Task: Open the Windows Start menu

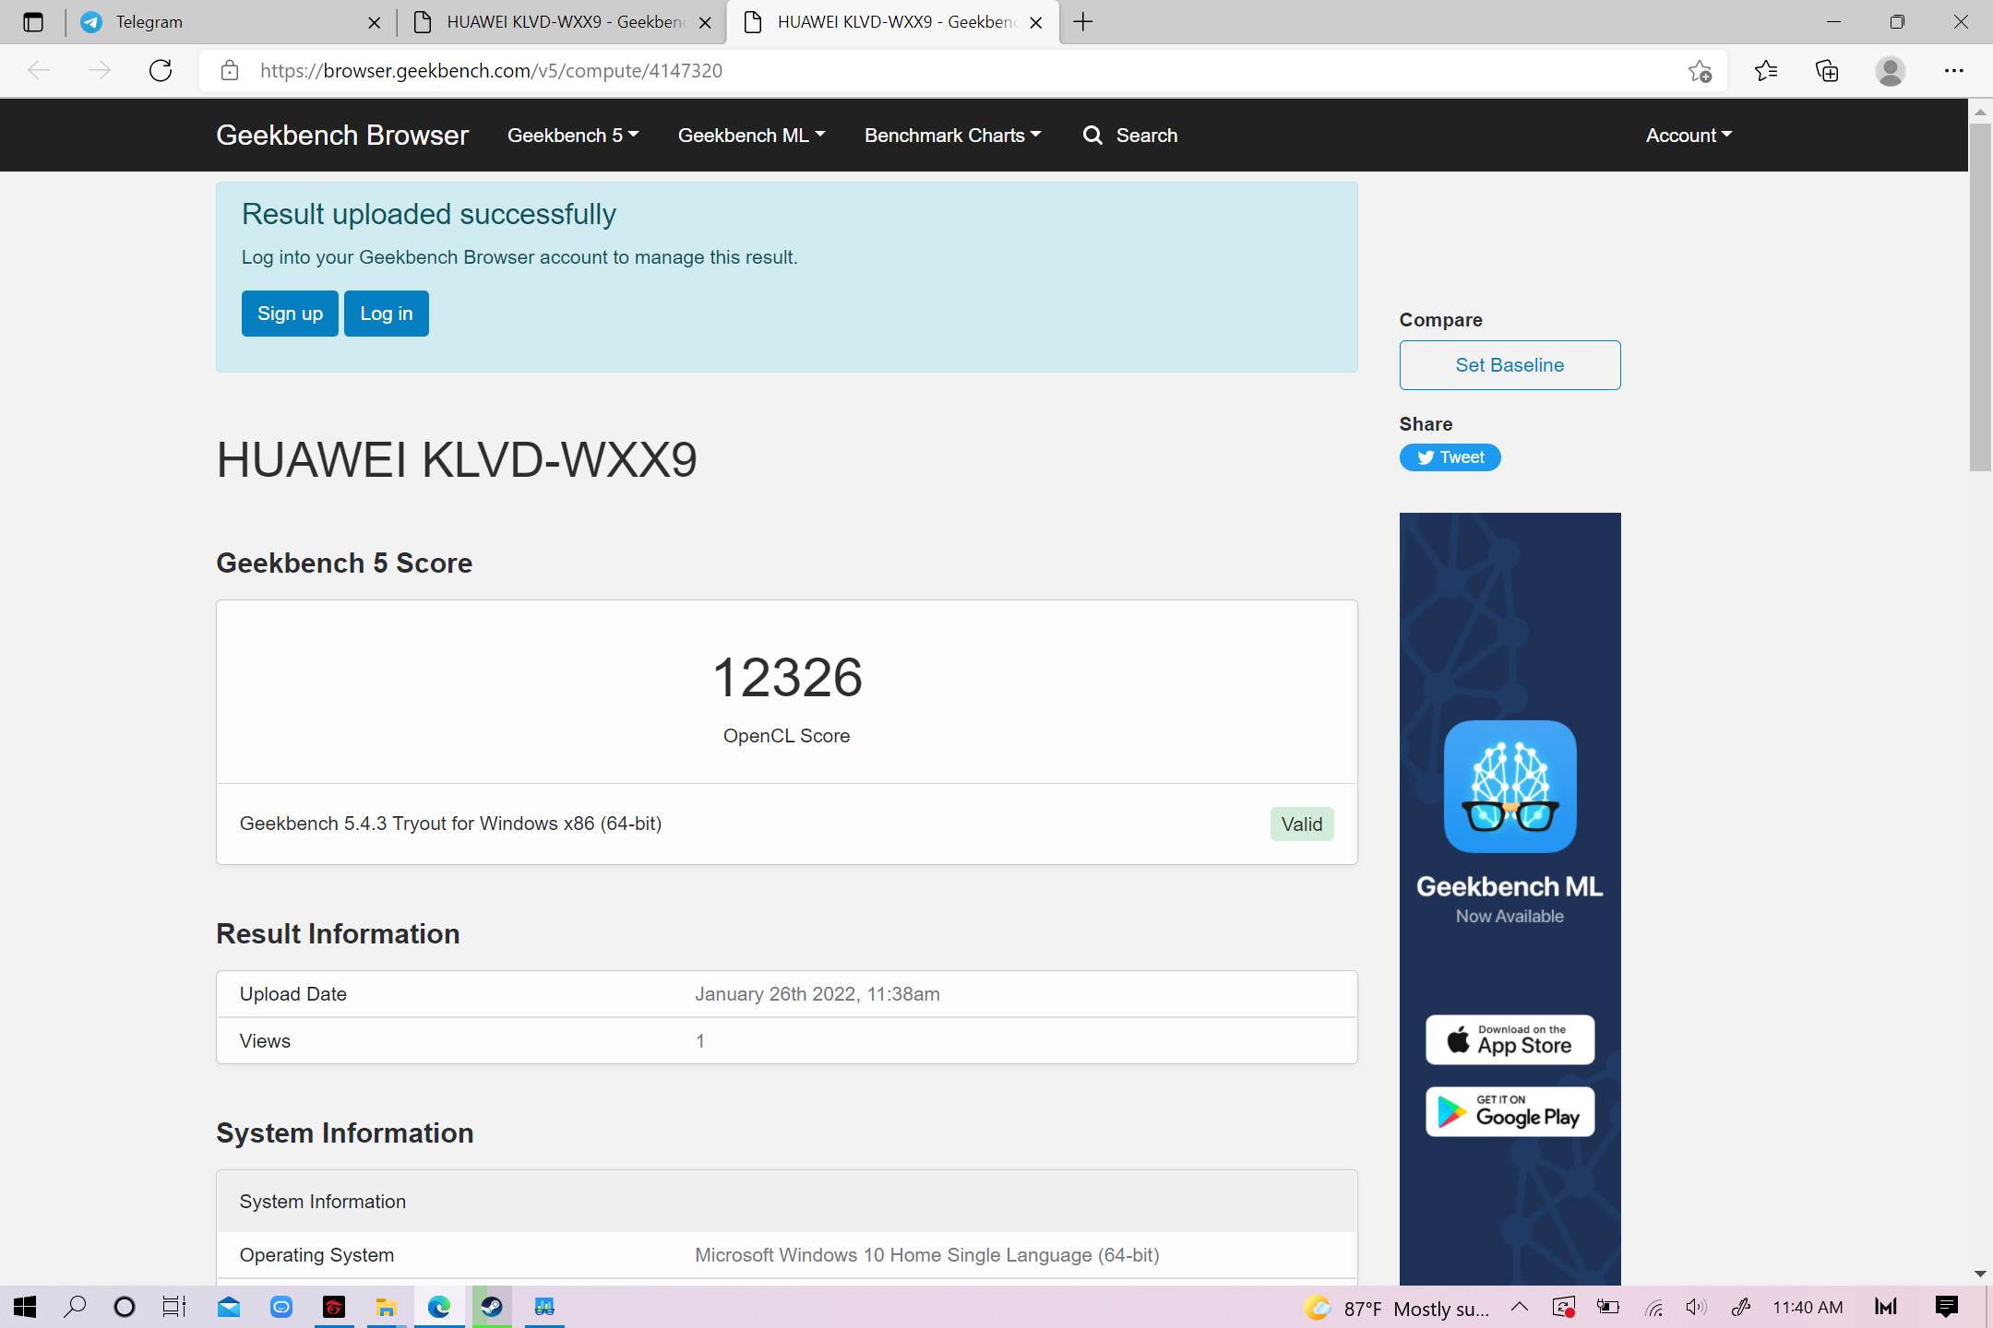Action: pos(25,1307)
